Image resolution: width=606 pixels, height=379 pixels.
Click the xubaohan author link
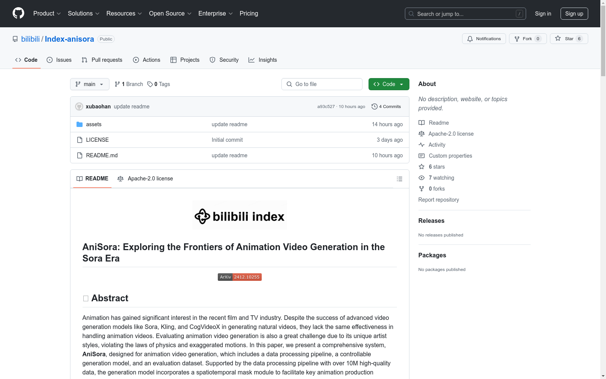pyautogui.click(x=98, y=106)
